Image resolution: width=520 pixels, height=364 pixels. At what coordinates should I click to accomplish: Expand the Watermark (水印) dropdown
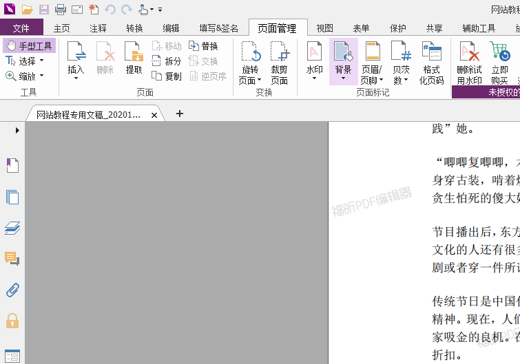point(314,77)
